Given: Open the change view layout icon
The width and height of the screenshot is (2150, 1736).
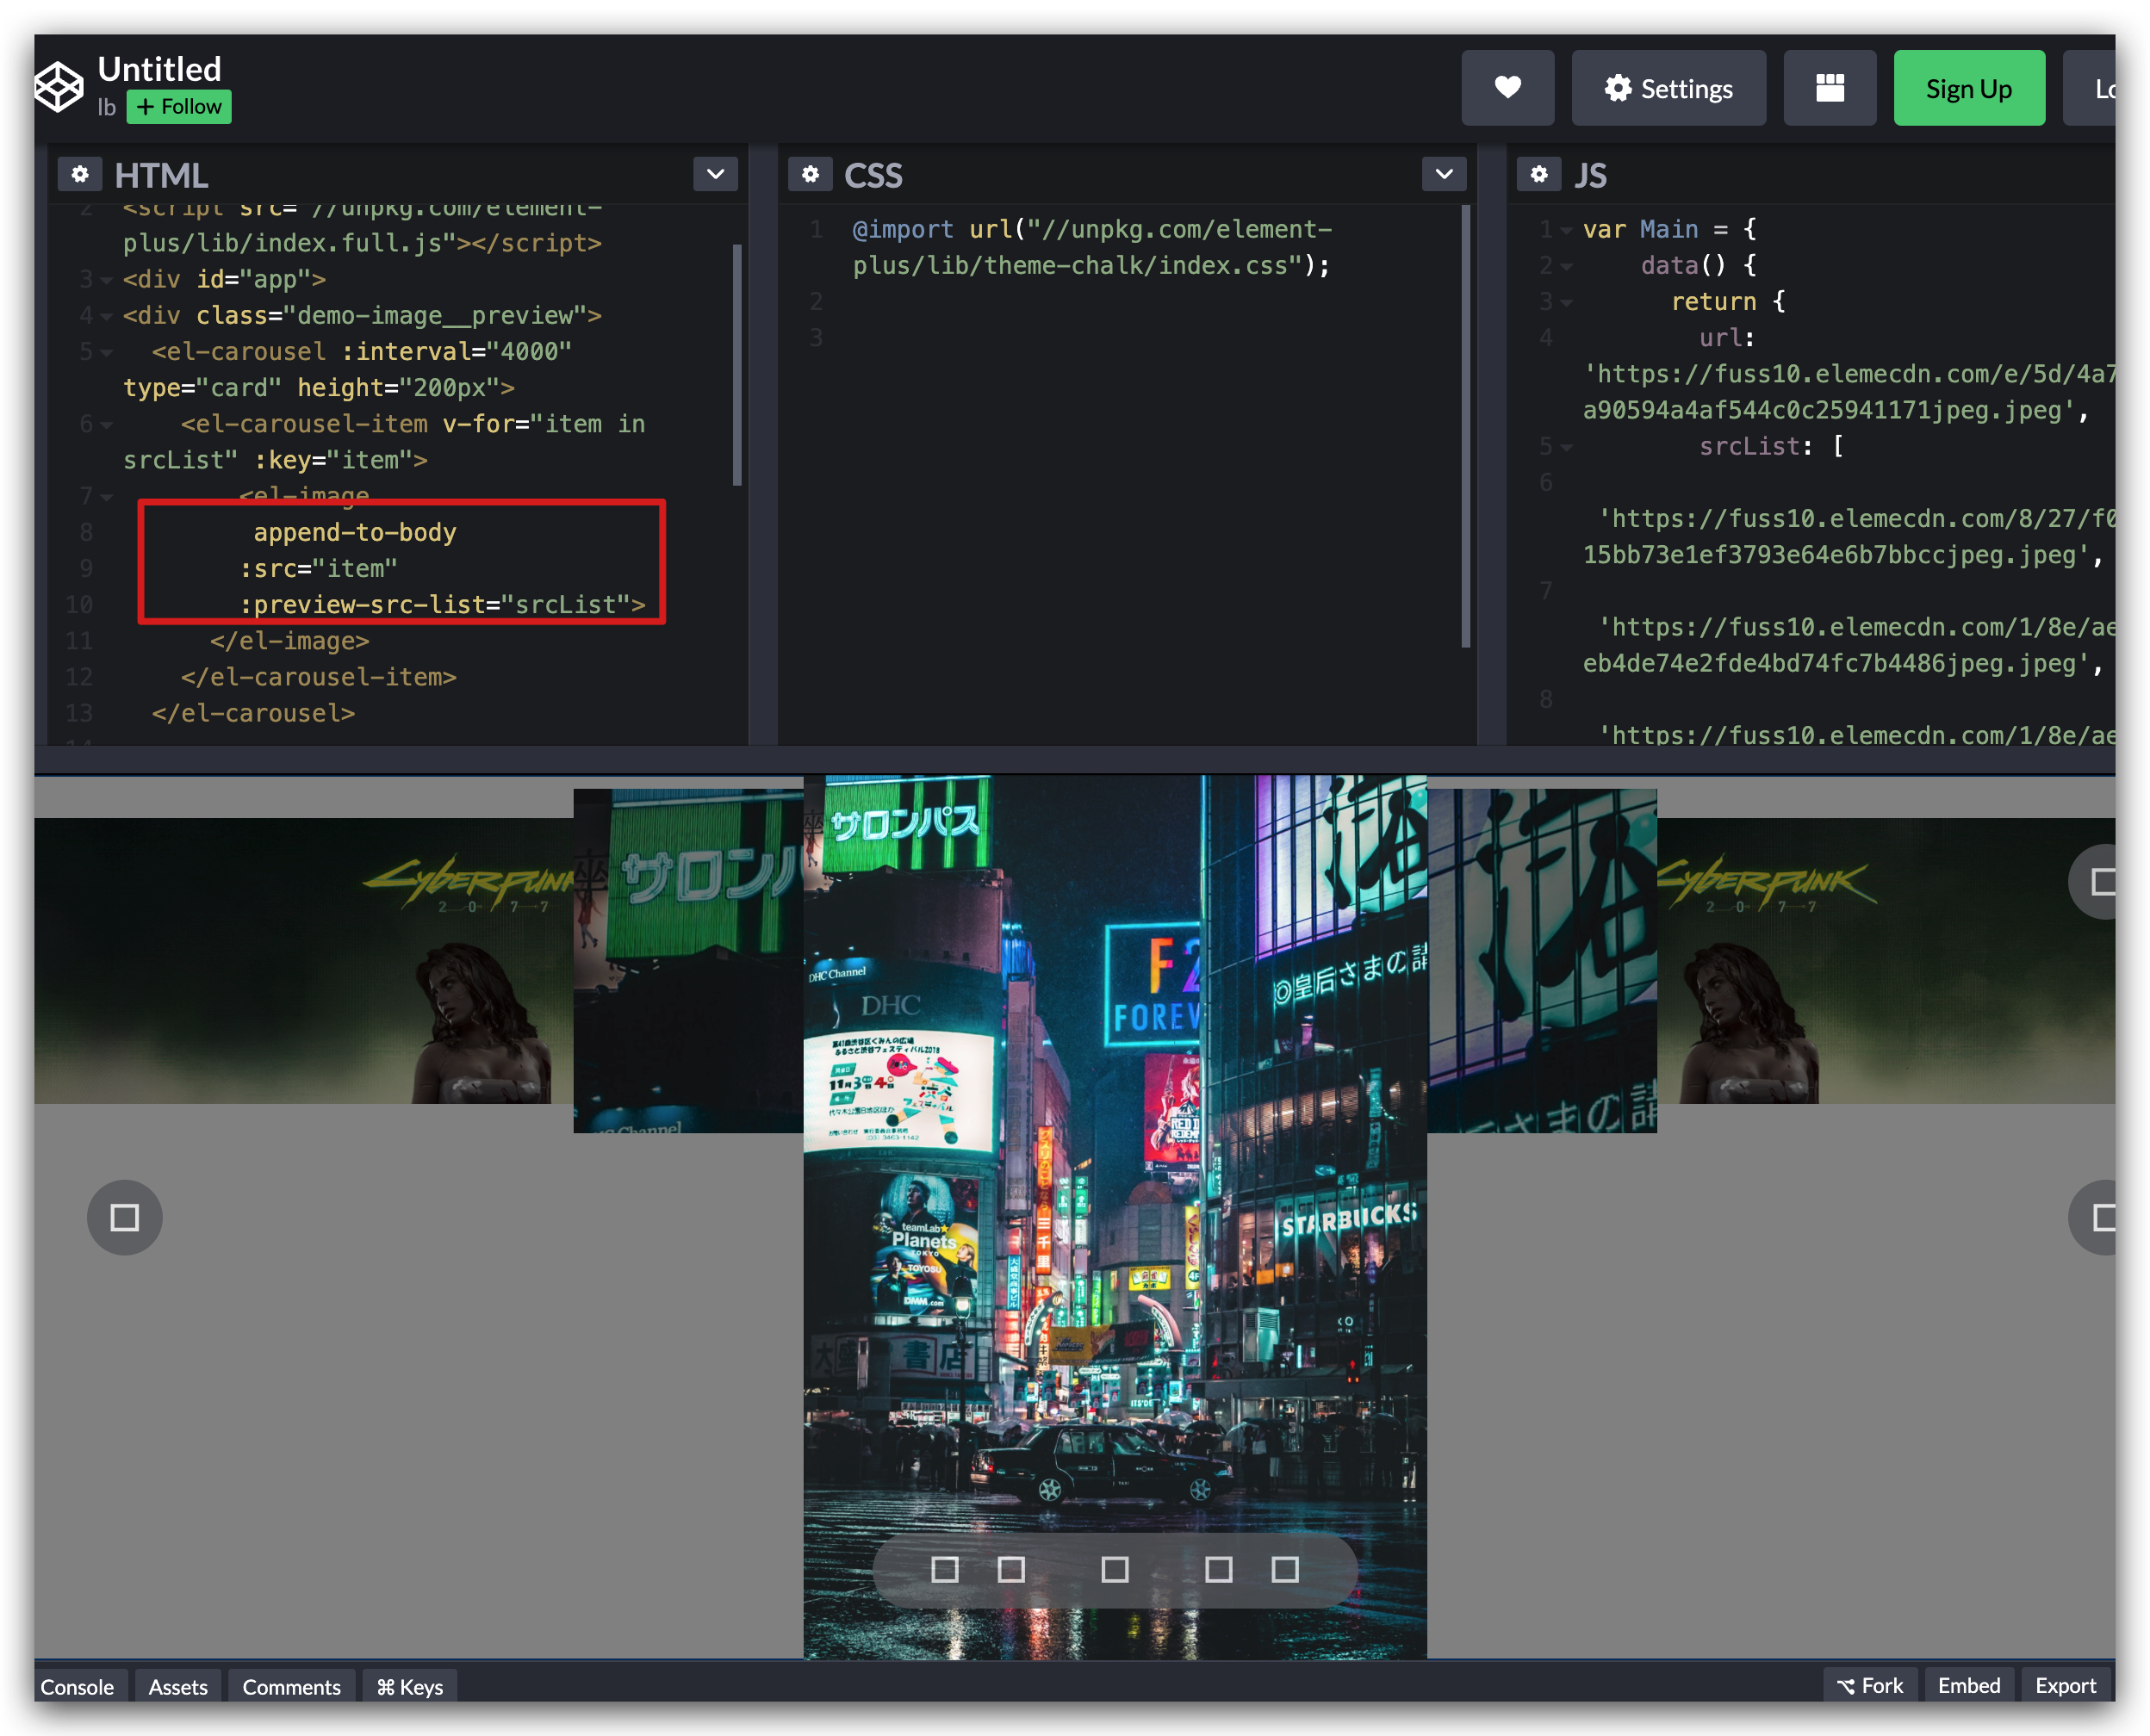Looking at the screenshot, I should click(x=1829, y=88).
